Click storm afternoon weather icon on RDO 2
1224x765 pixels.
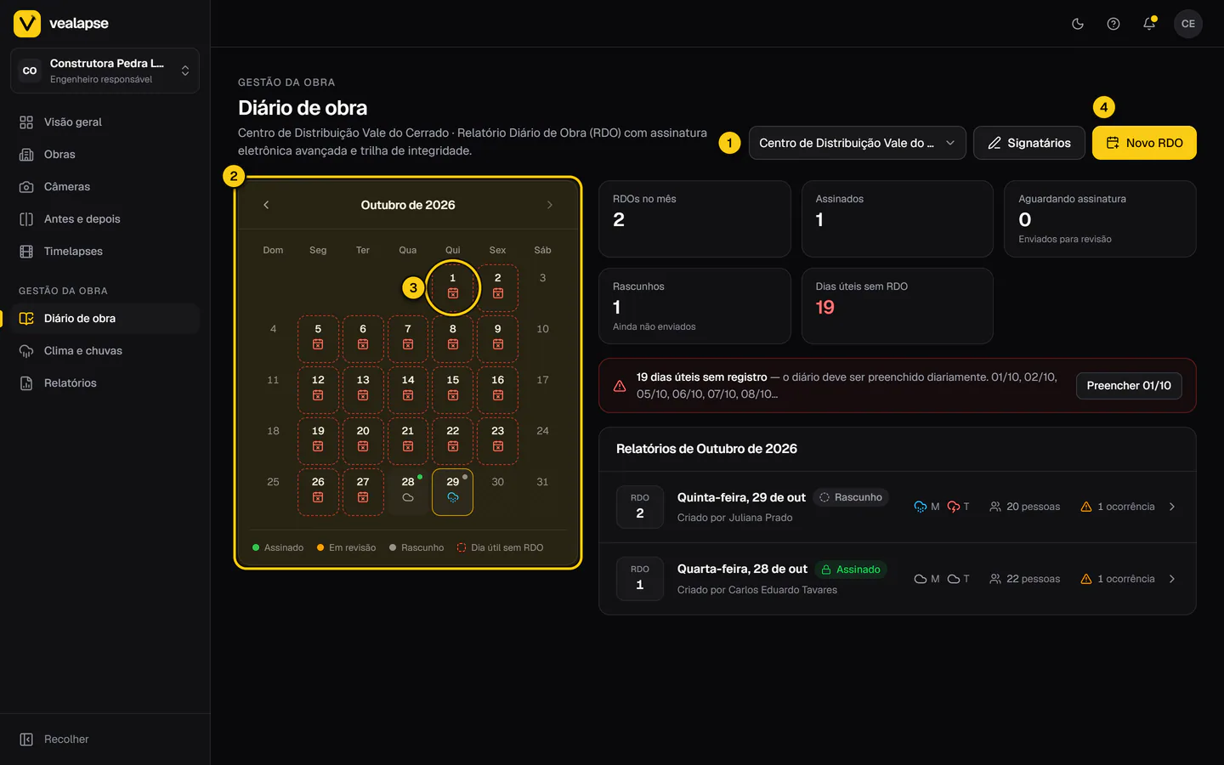[x=954, y=507]
